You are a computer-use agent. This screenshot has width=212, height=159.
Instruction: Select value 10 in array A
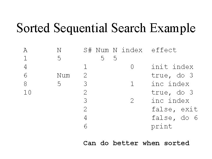(27, 92)
